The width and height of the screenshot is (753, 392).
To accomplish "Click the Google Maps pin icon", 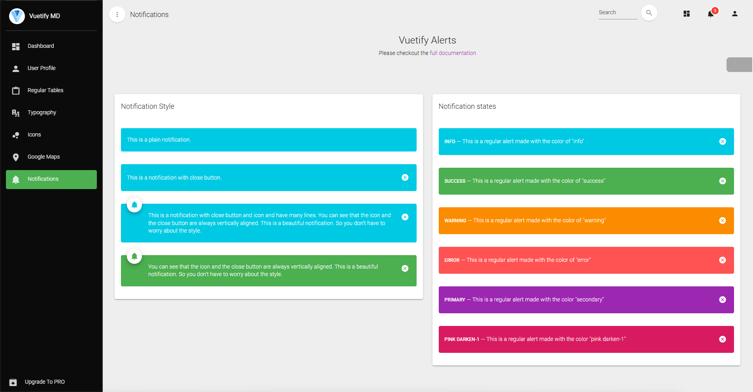I will (16, 157).
